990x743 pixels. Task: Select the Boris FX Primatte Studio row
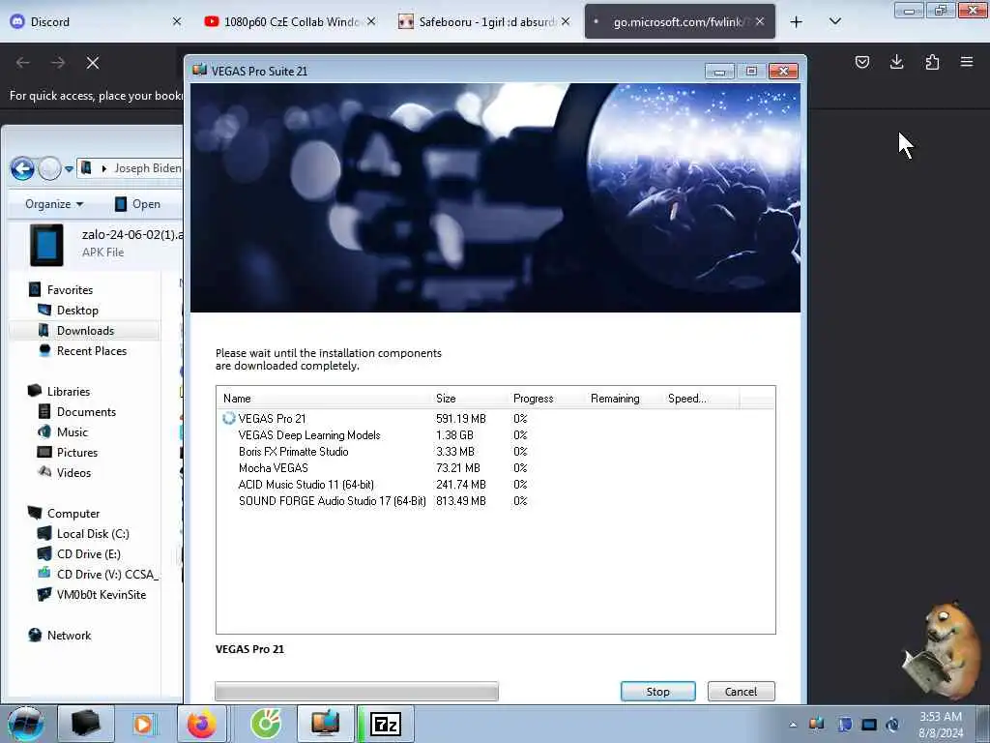tap(496, 451)
